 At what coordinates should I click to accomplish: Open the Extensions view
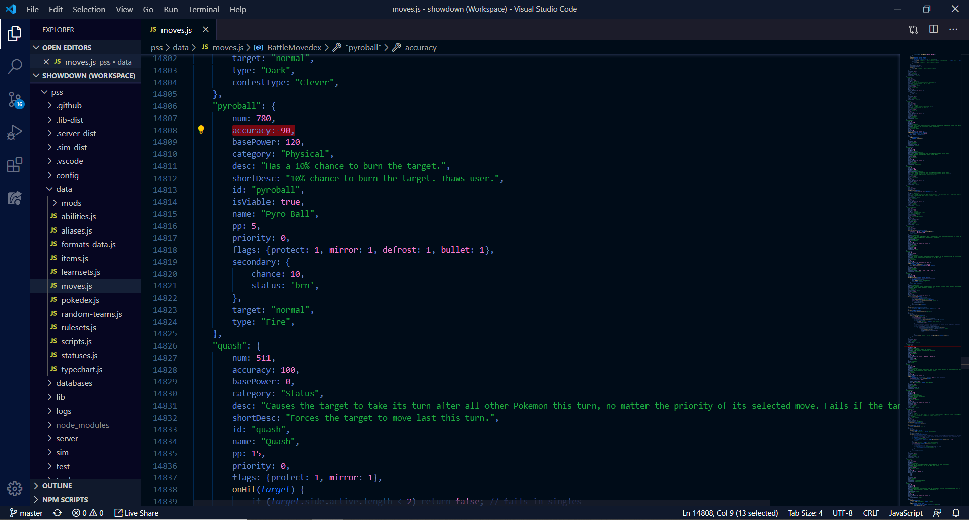click(x=15, y=165)
